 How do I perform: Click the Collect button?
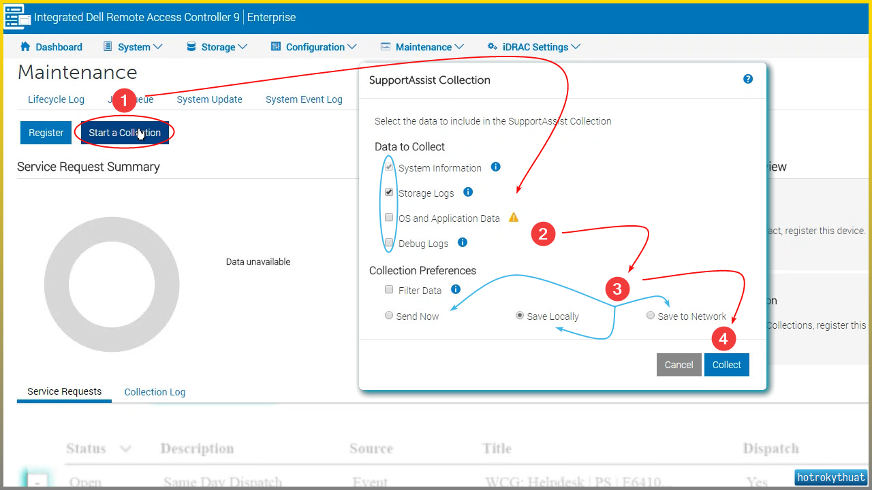(727, 365)
